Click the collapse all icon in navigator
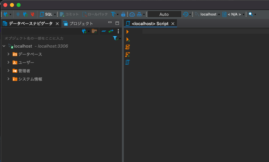Screen dimensions: 269x162 click(104, 31)
